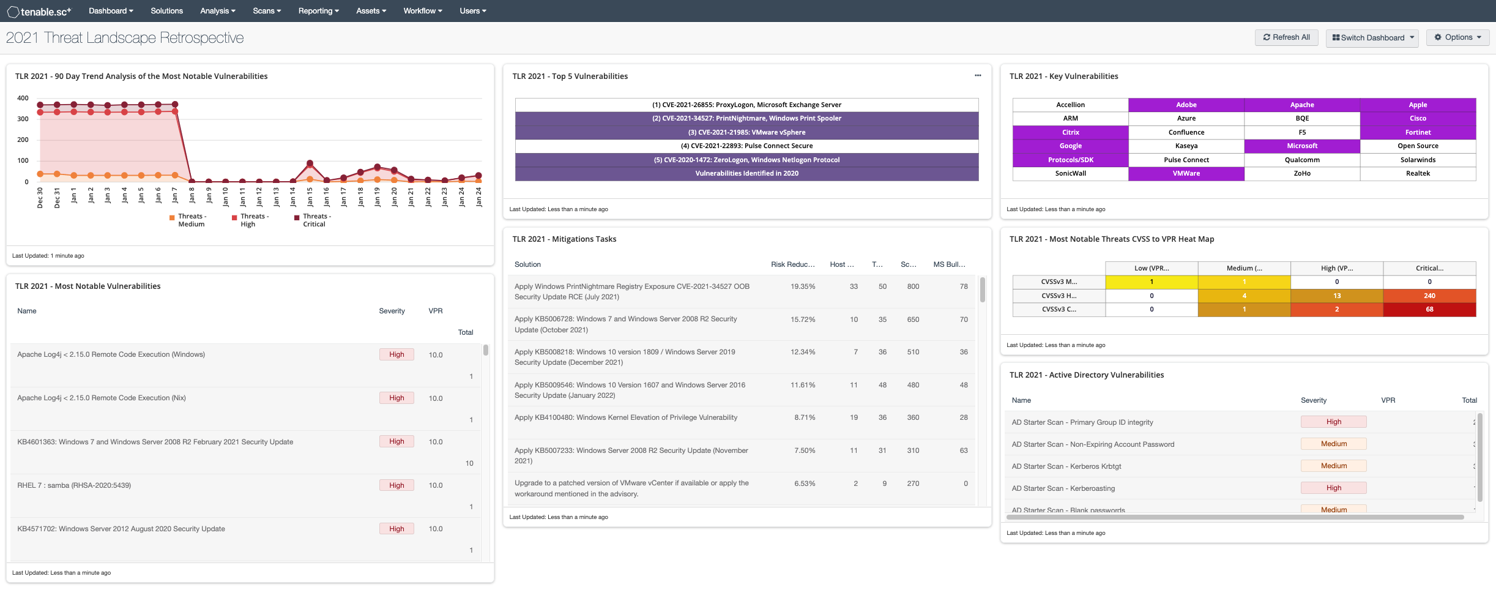Click the Apply KB4100480 mitigation row
Image resolution: width=1496 pixels, height=590 pixels.
[741, 422]
